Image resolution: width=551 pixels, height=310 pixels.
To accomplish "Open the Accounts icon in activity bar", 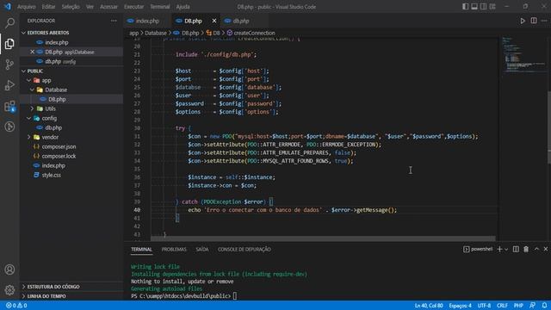I will click(x=9, y=270).
